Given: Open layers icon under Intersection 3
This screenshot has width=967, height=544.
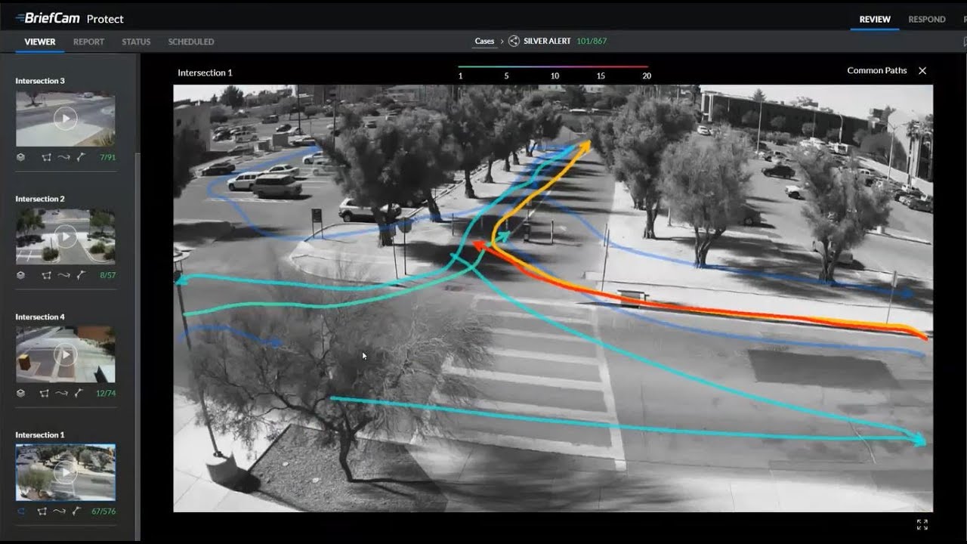Looking at the screenshot, I should (20, 157).
